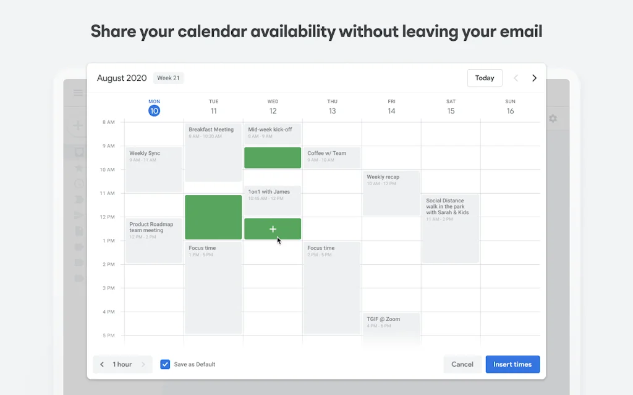Viewport: 633px width, 395px height.
Task: Click the Weekly recap event on Friday
Action: tap(391, 193)
